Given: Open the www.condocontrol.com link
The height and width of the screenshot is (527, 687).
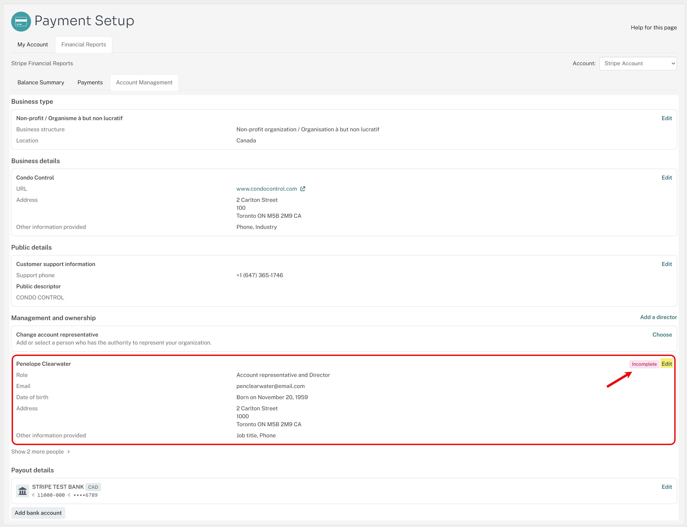Looking at the screenshot, I should click(267, 189).
